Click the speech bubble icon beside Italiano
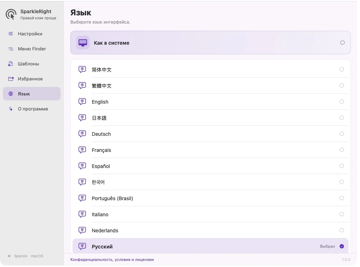The width and height of the screenshot is (360, 267). coord(82,214)
